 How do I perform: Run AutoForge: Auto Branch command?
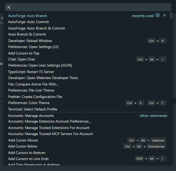(x=88, y=16)
